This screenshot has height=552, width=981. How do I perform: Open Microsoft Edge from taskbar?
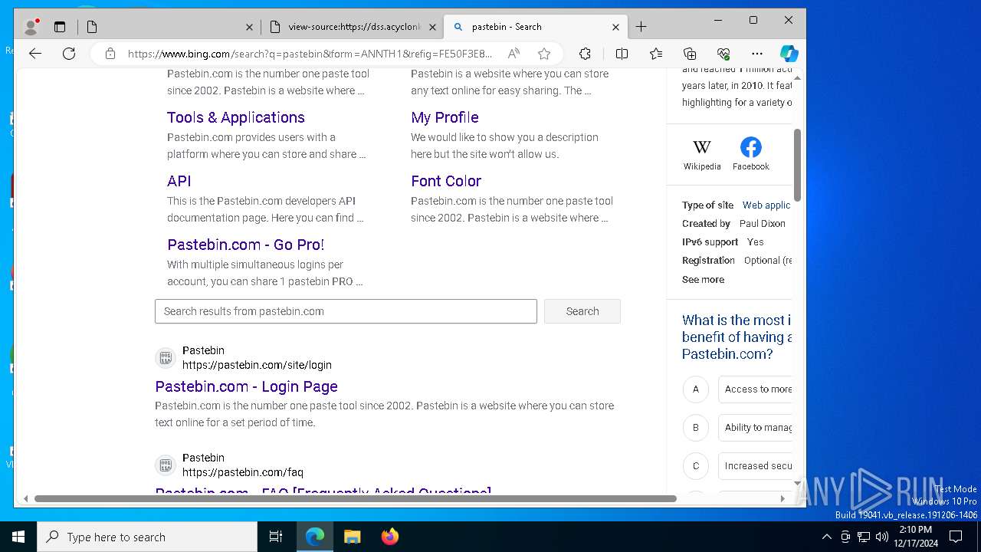click(315, 537)
